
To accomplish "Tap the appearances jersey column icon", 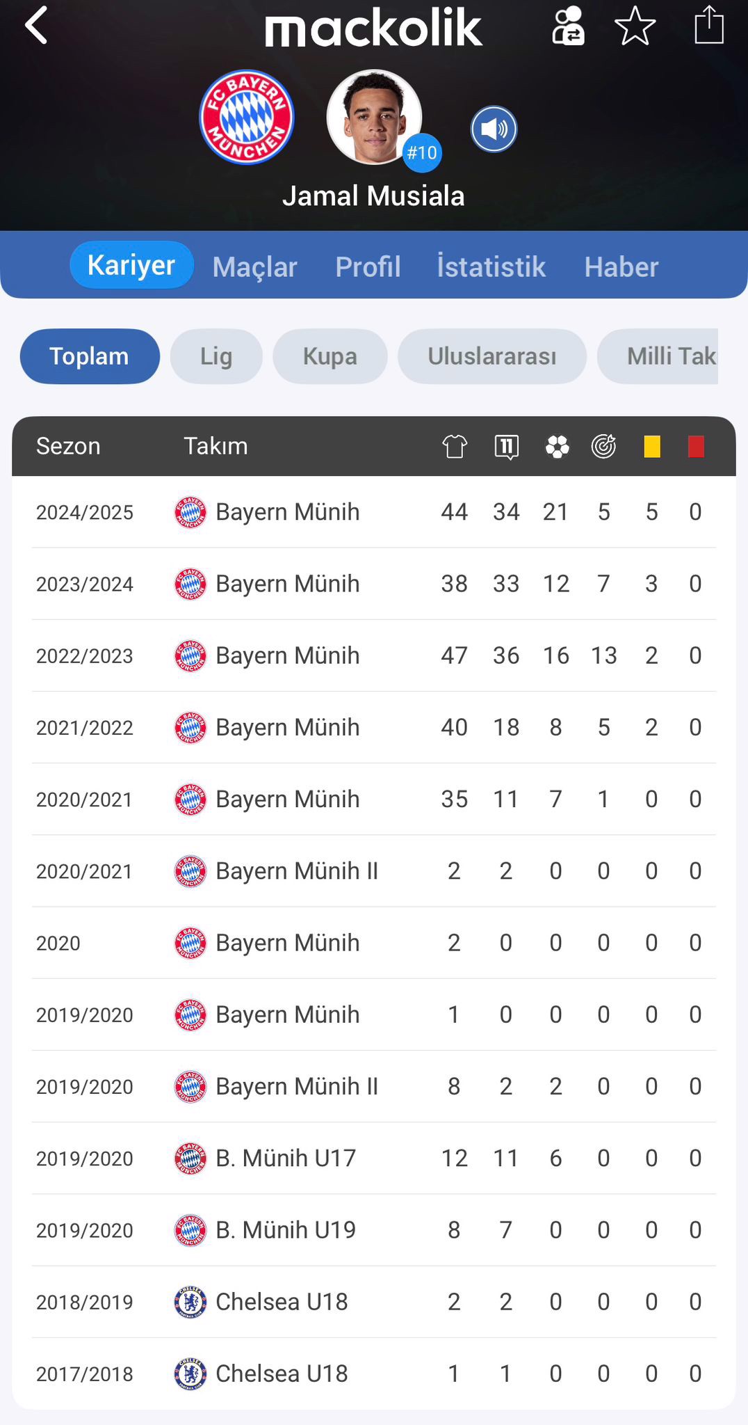I will [455, 446].
